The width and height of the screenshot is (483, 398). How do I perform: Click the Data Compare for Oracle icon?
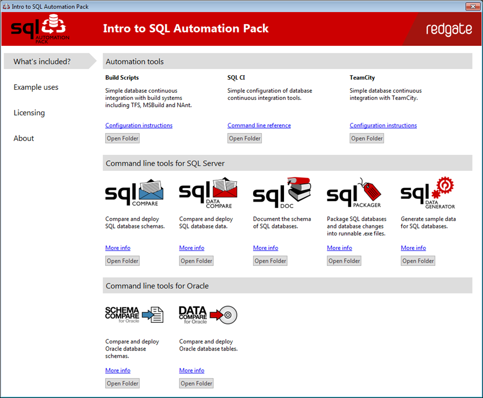208,315
